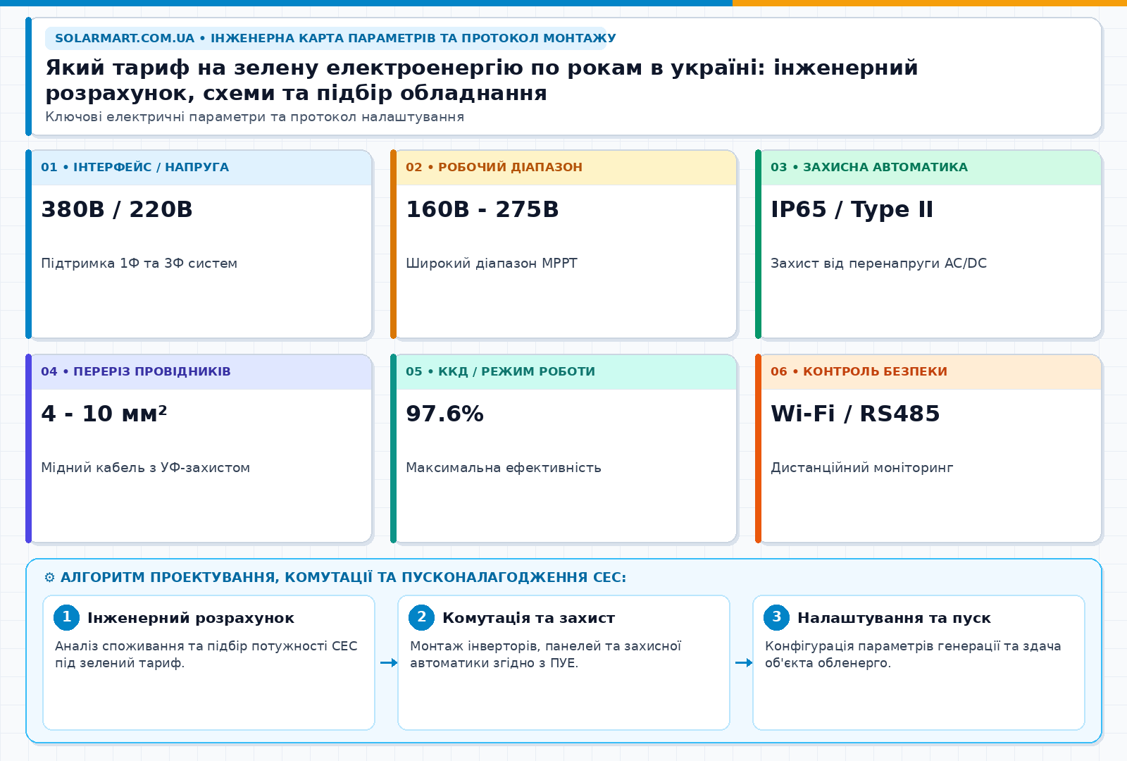Click description Аналіз споживання та підбір потужності
1127x761 pixels.
point(206,655)
